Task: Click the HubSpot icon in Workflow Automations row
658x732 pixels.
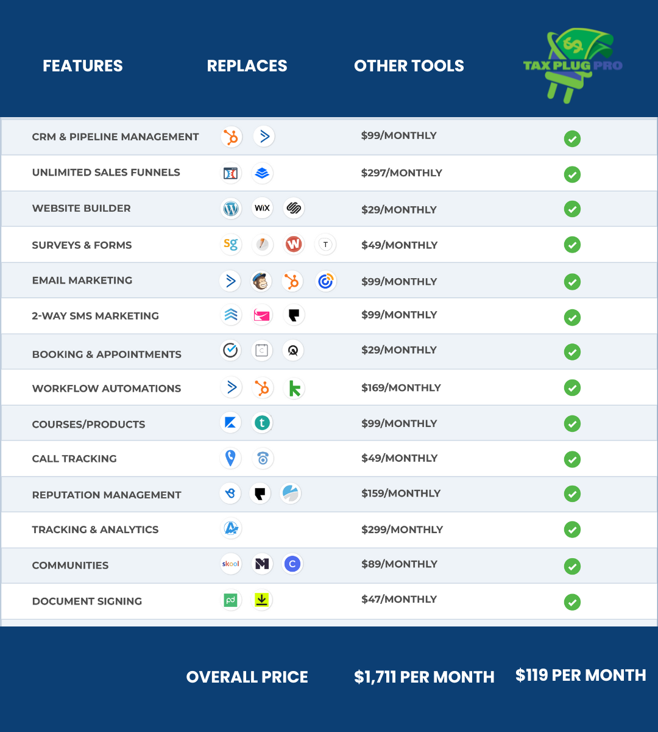Action: point(263,388)
